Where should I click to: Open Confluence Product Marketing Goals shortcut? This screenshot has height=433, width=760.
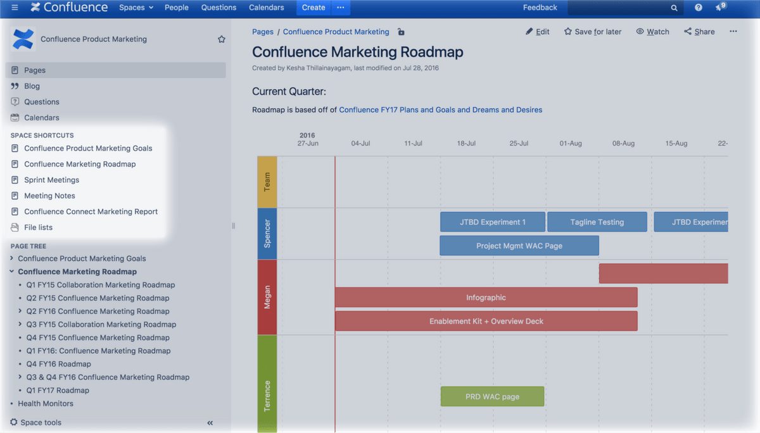click(x=88, y=148)
